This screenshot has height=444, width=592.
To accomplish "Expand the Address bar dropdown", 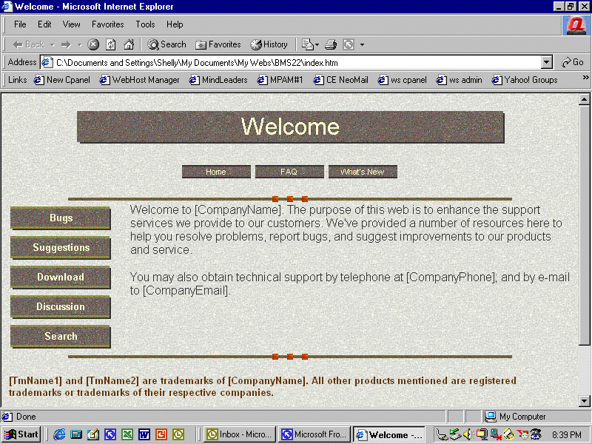I will [x=547, y=62].
